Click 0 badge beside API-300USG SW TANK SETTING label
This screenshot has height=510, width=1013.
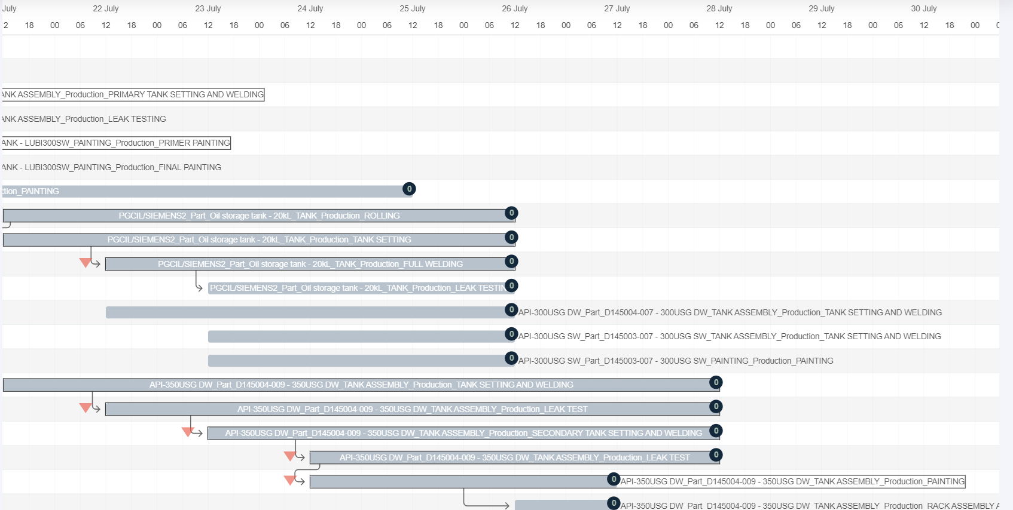tap(511, 334)
